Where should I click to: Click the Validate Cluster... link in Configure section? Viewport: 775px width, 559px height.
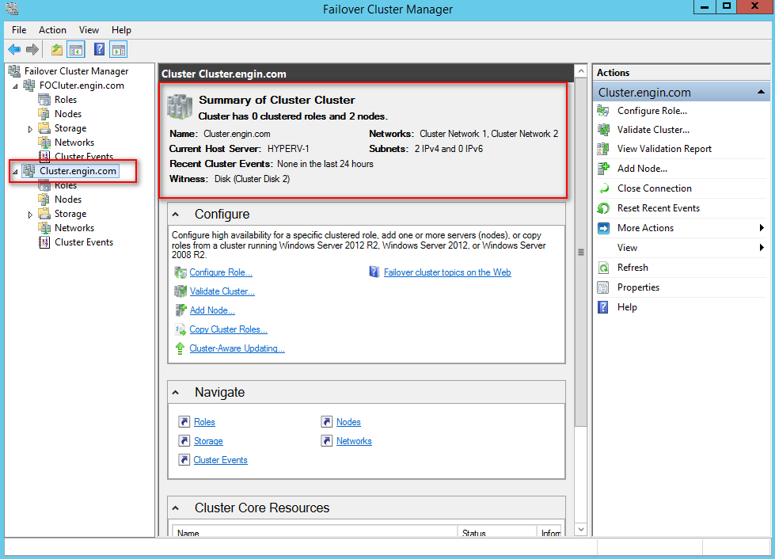[222, 291]
